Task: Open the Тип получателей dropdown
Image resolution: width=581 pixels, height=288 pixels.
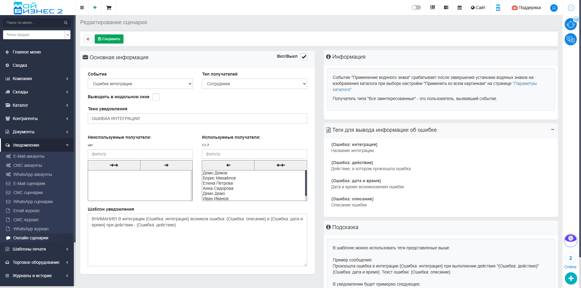Action: point(254,84)
